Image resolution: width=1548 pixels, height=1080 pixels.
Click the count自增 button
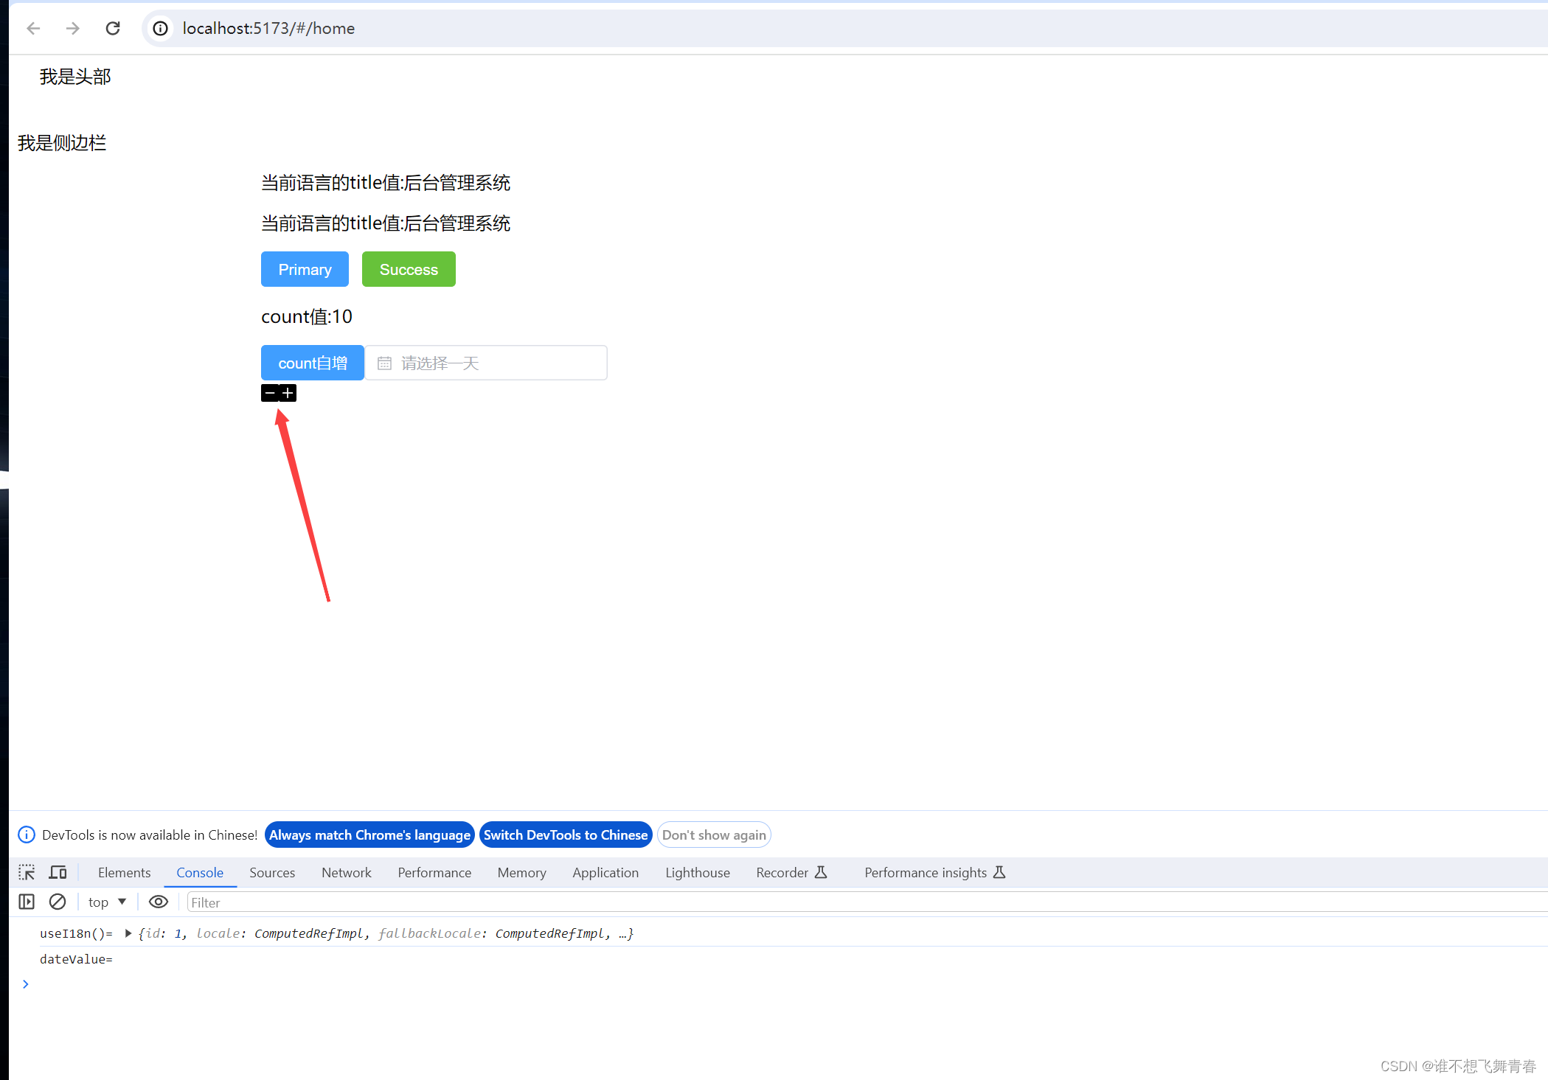click(310, 362)
